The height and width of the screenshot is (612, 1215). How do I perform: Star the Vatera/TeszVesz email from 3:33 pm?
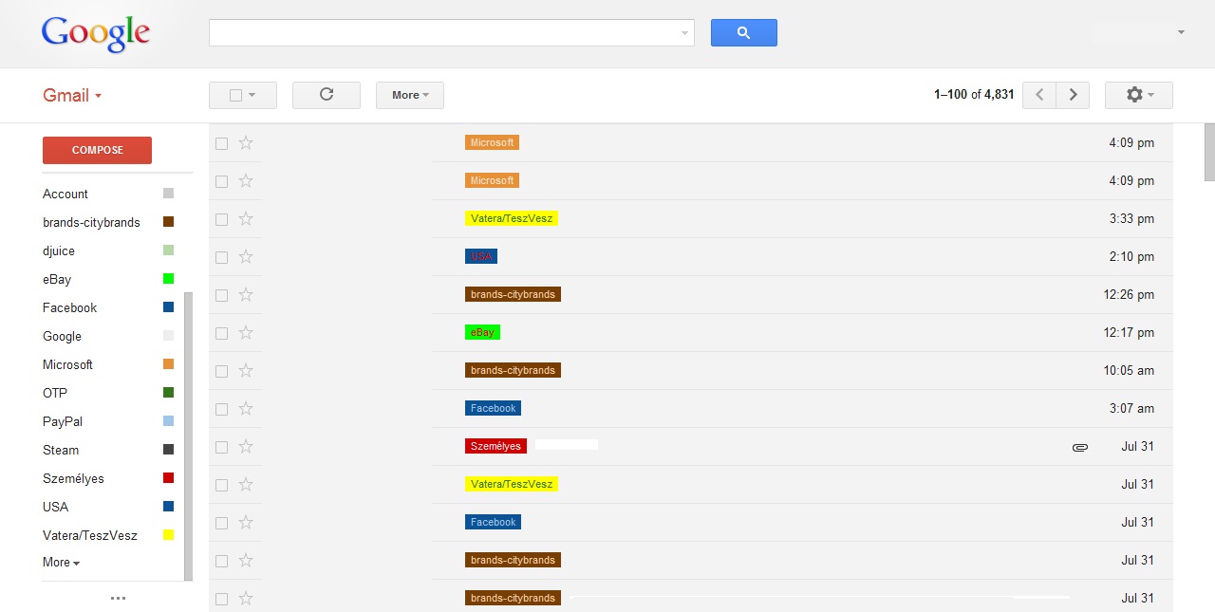pyautogui.click(x=246, y=218)
